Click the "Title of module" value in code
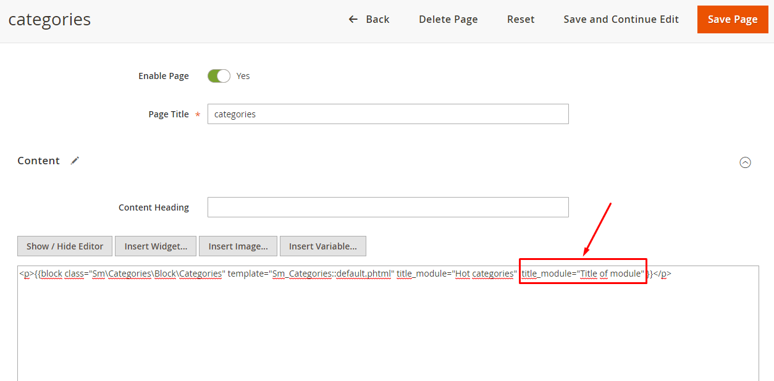The image size is (774, 381). 611,274
